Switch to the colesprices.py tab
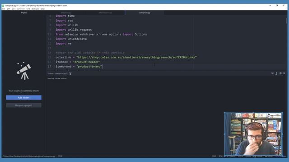The height and width of the screenshot is (162, 289). (x=144, y=13)
